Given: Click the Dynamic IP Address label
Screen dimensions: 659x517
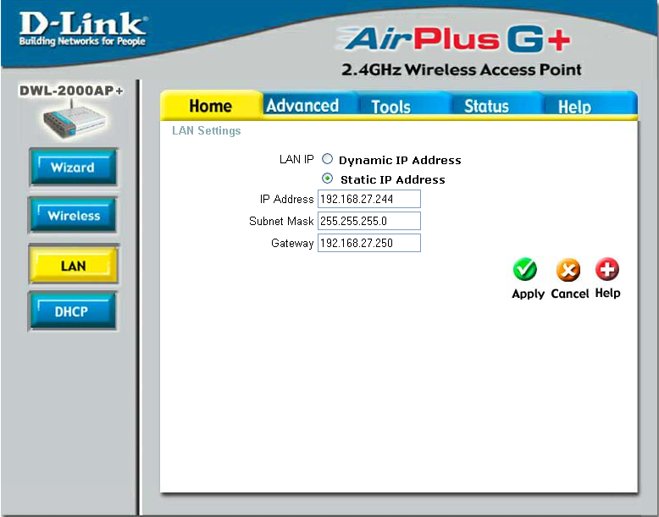Looking at the screenshot, I should (400, 160).
